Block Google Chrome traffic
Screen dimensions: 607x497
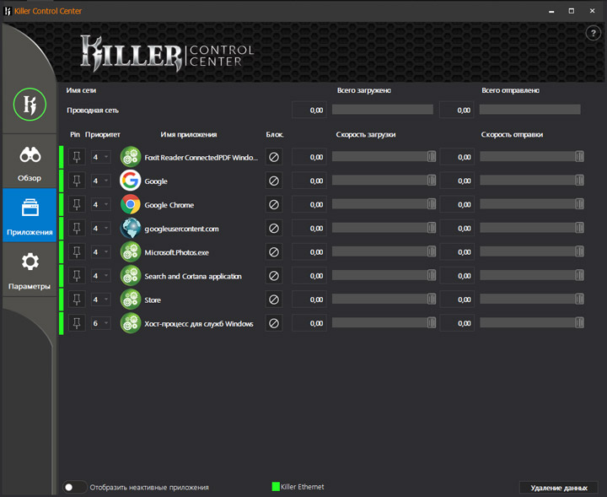(x=274, y=204)
